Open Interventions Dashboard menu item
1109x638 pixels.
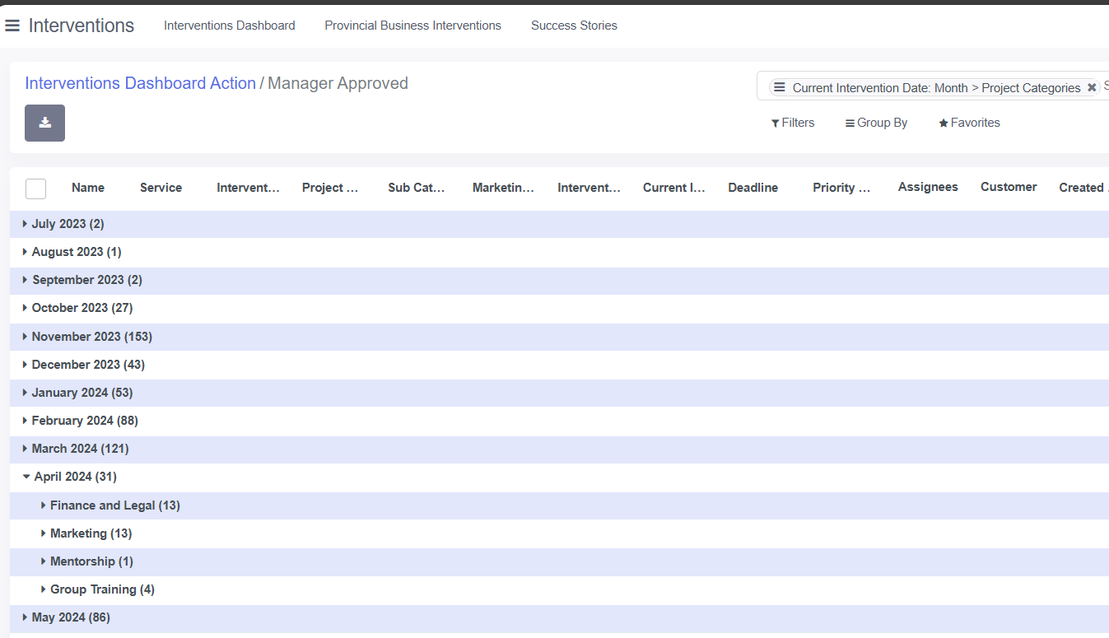click(229, 26)
